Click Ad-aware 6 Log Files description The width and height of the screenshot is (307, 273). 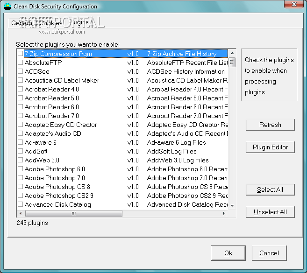(x=177, y=142)
